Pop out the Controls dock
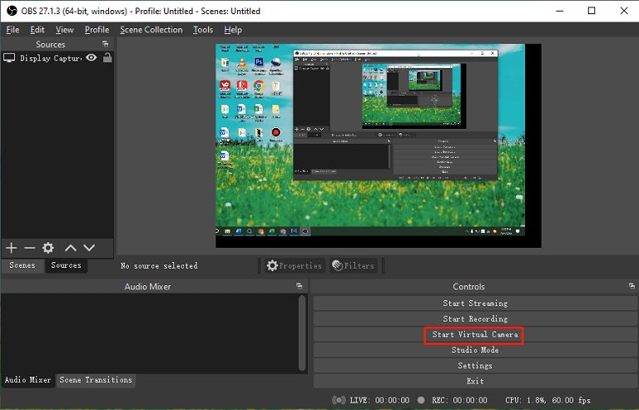 [x=632, y=286]
